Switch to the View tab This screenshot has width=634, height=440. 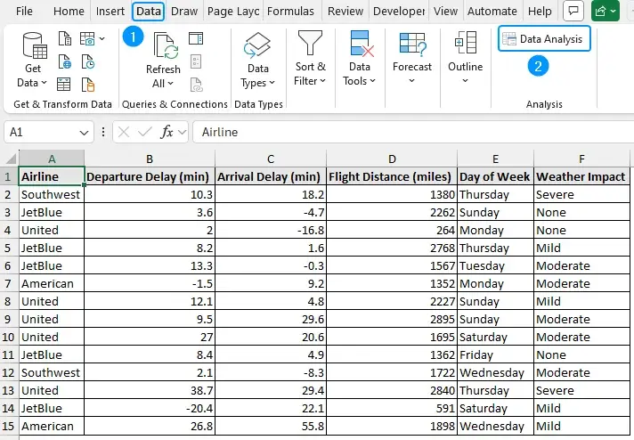point(445,11)
